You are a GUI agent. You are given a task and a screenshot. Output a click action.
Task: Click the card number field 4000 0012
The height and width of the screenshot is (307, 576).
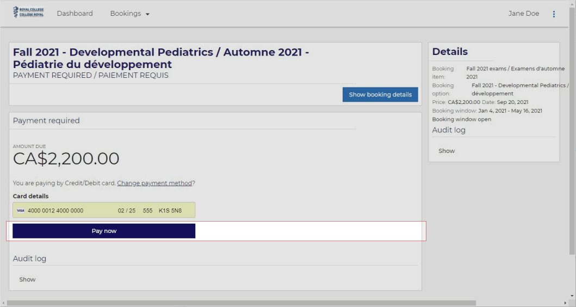tap(55, 211)
